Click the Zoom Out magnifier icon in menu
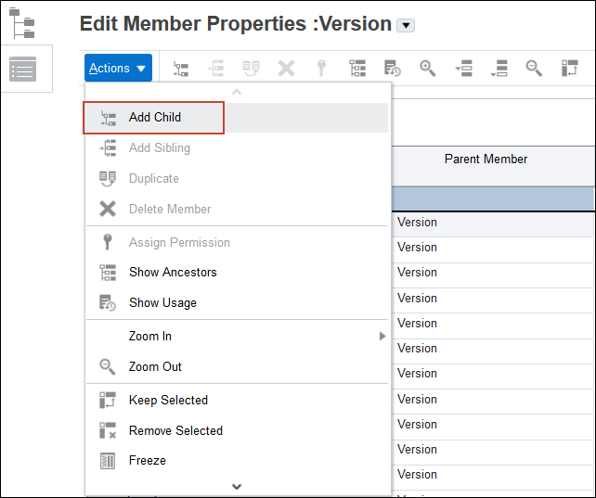The height and width of the screenshot is (498, 596). tap(108, 367)
